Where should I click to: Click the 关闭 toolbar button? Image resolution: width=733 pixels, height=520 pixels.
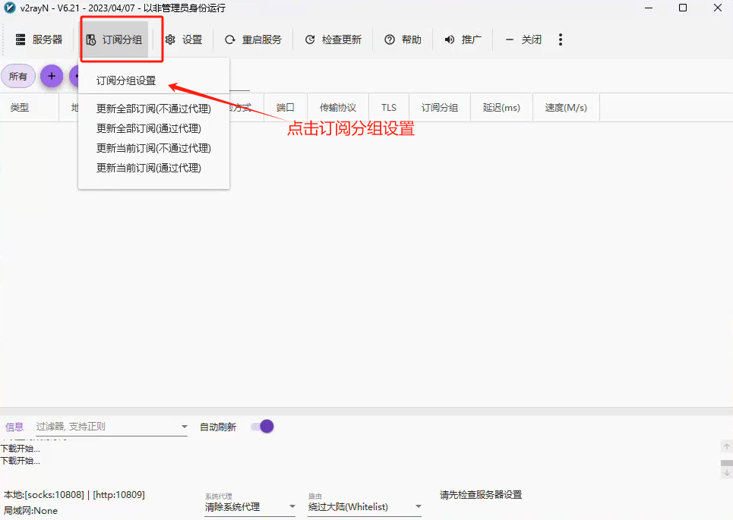click(523, 39)
